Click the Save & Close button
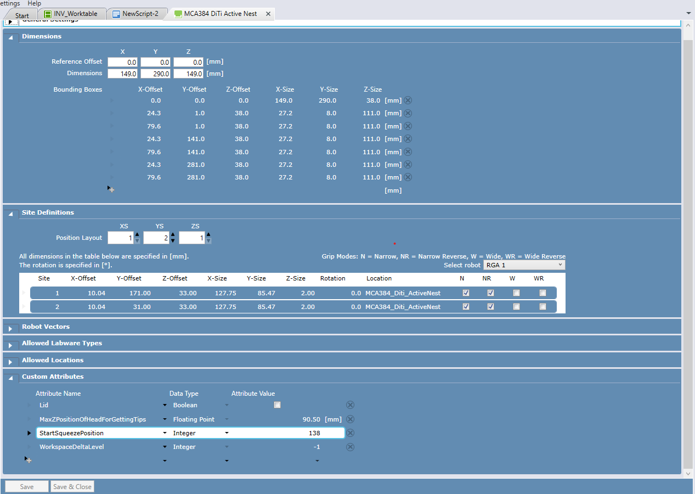 click(x=72, y=486)
